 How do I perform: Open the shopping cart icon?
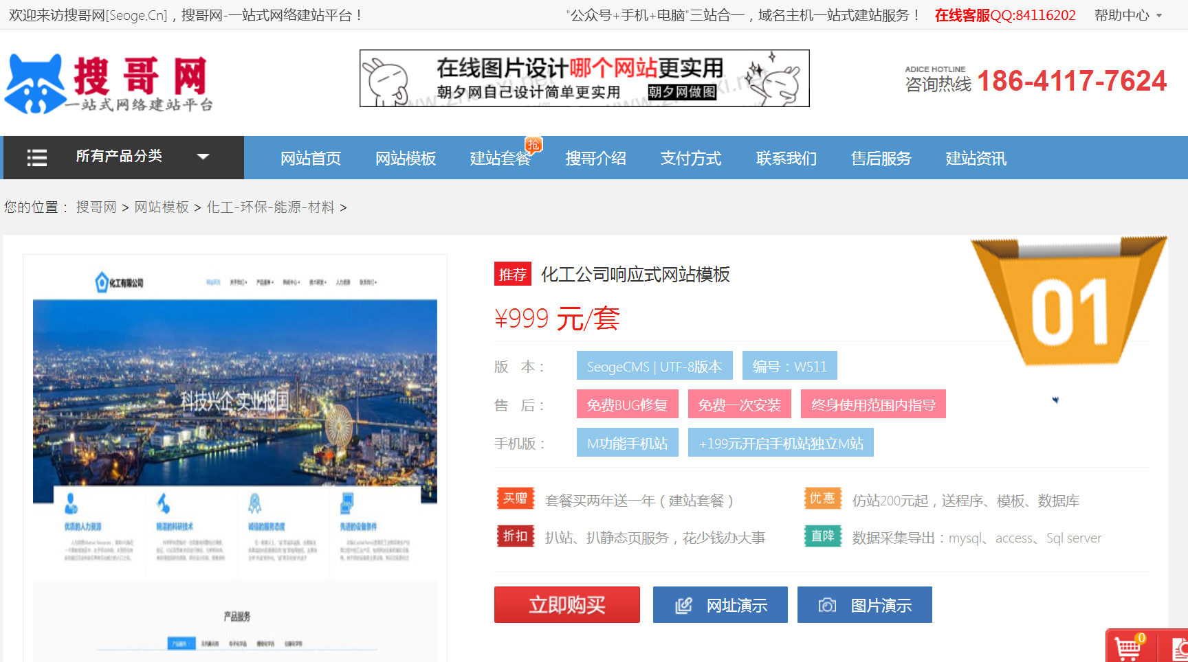pos(1128,648)
